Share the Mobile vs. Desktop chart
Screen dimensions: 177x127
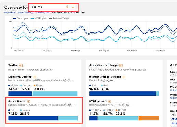68,80
